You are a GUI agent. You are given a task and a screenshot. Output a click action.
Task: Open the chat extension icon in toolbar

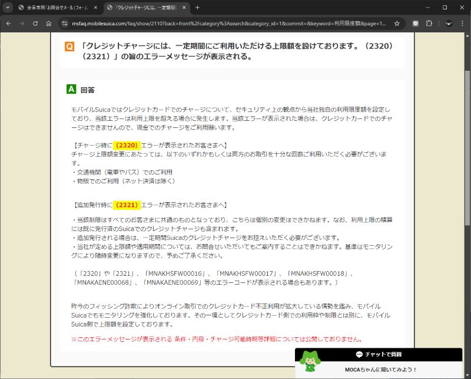pos(416,24)
